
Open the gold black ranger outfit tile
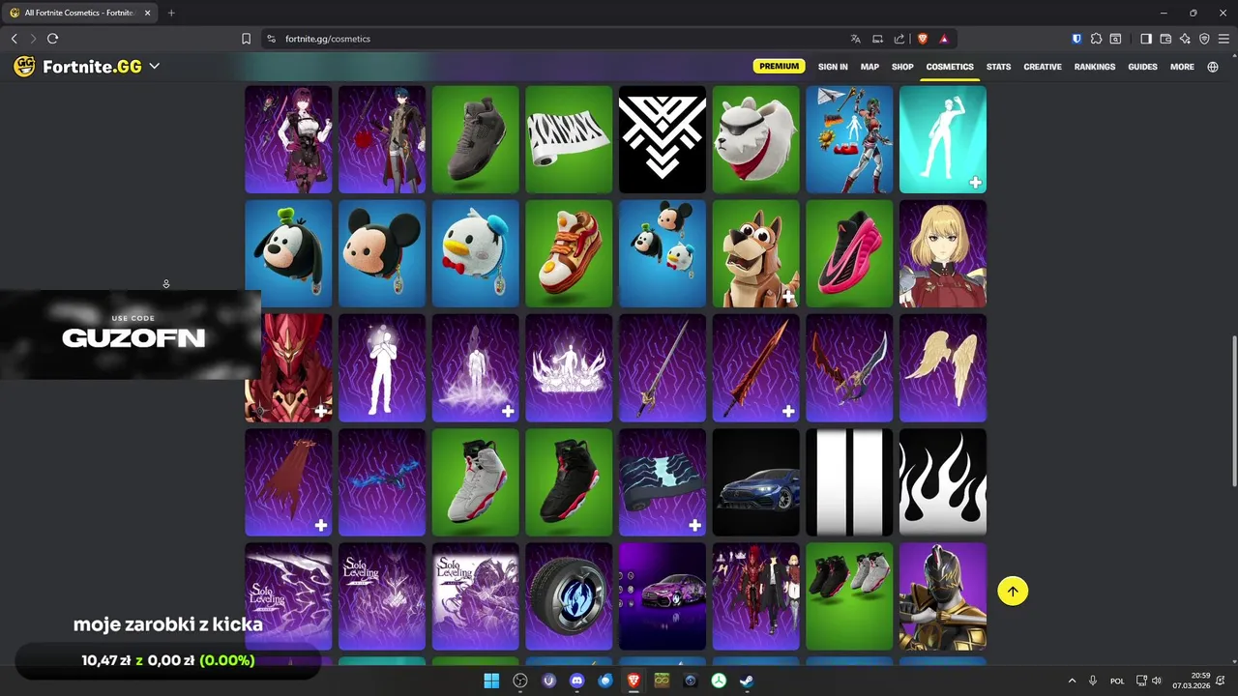(x=943, y=596)
